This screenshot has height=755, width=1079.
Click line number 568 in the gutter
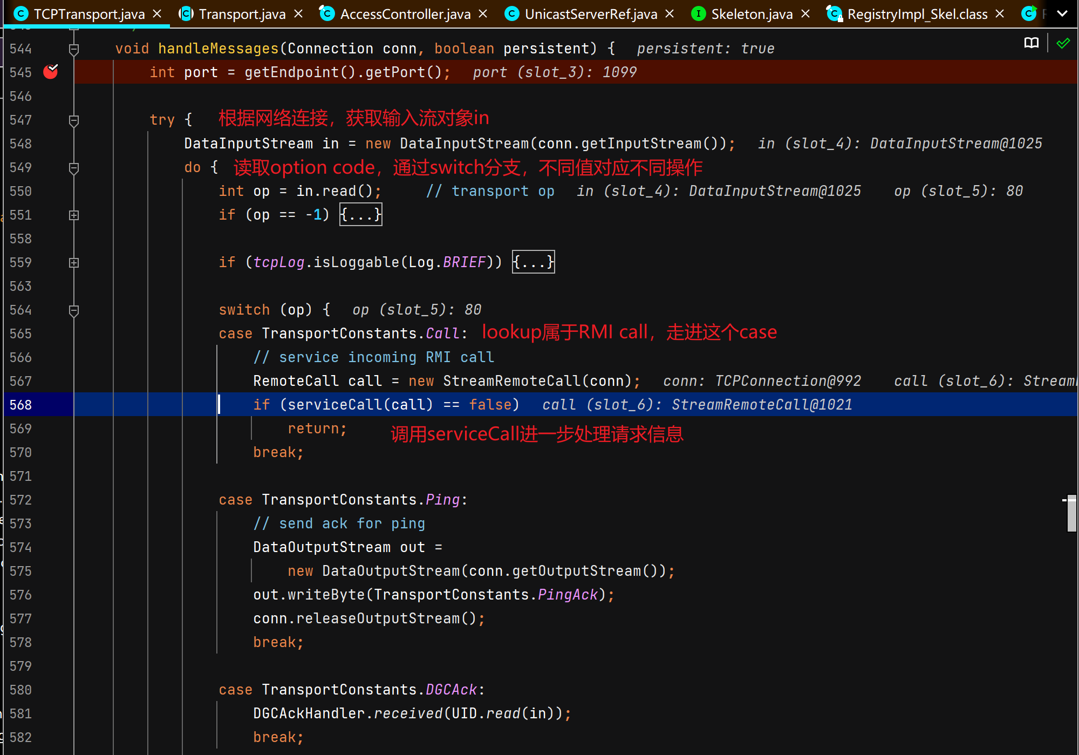pyautogui.click(x=21, y=405)
